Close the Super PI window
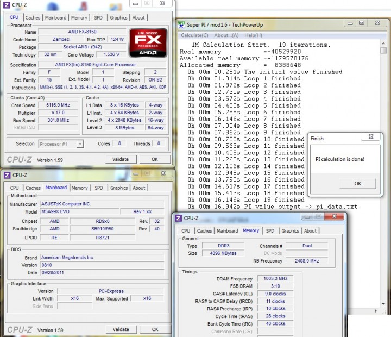The width and height of the screenshot is (391, 337). point(377,23)
